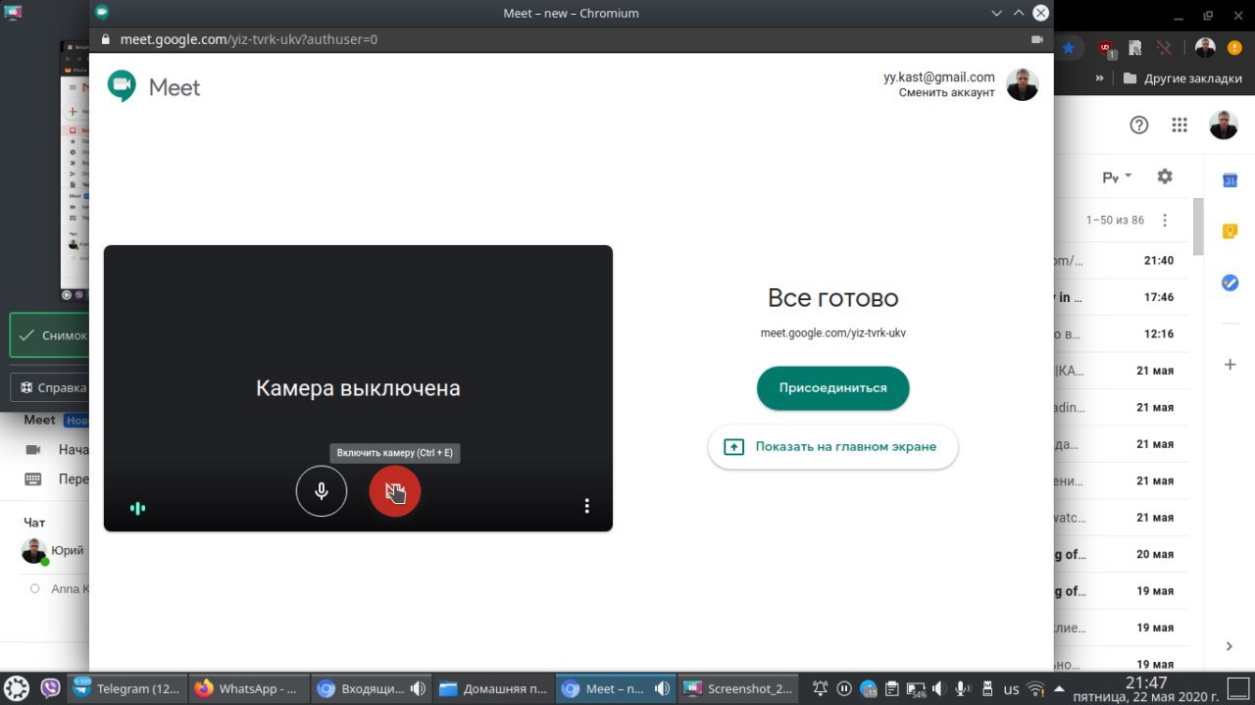
Task: Click the audio indicator on the Meet taskbar entry
Action: 662,688
